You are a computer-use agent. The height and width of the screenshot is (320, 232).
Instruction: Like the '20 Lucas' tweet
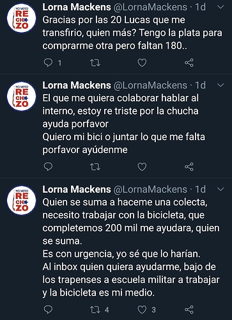pyautogui.click(x=142, y=63)
